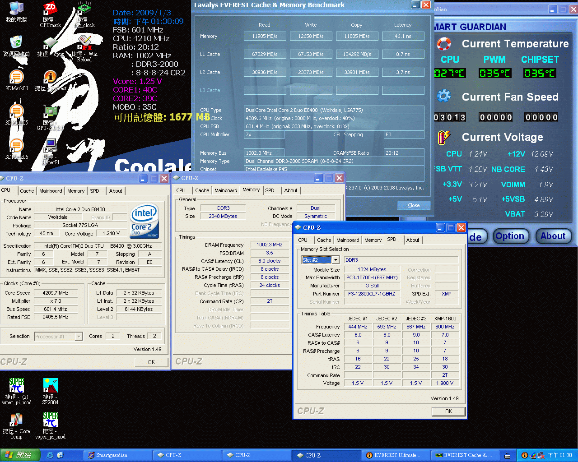Click the second quick launch icon beside Internet Explorer
The width and height of the screenshot is (578, 462).
(60, 455)
